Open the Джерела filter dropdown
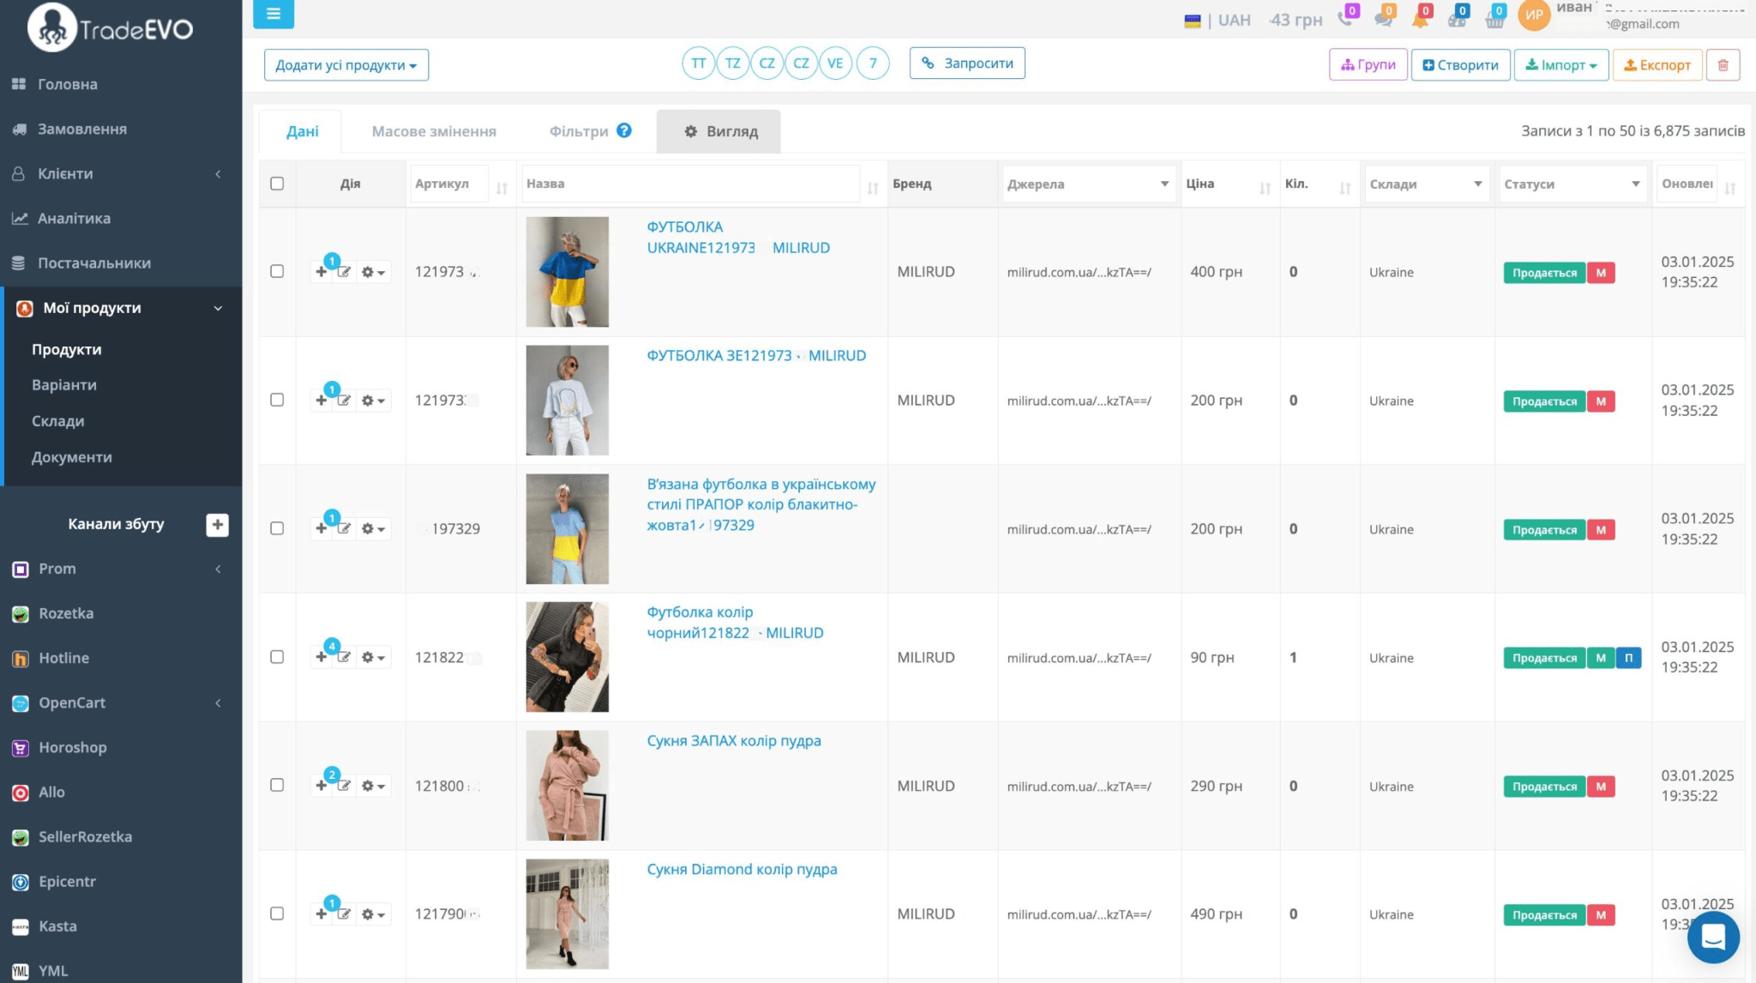 point(1088,184)
